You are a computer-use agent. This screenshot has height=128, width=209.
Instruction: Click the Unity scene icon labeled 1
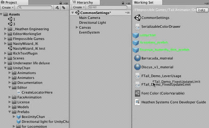[x=10, y=19]
